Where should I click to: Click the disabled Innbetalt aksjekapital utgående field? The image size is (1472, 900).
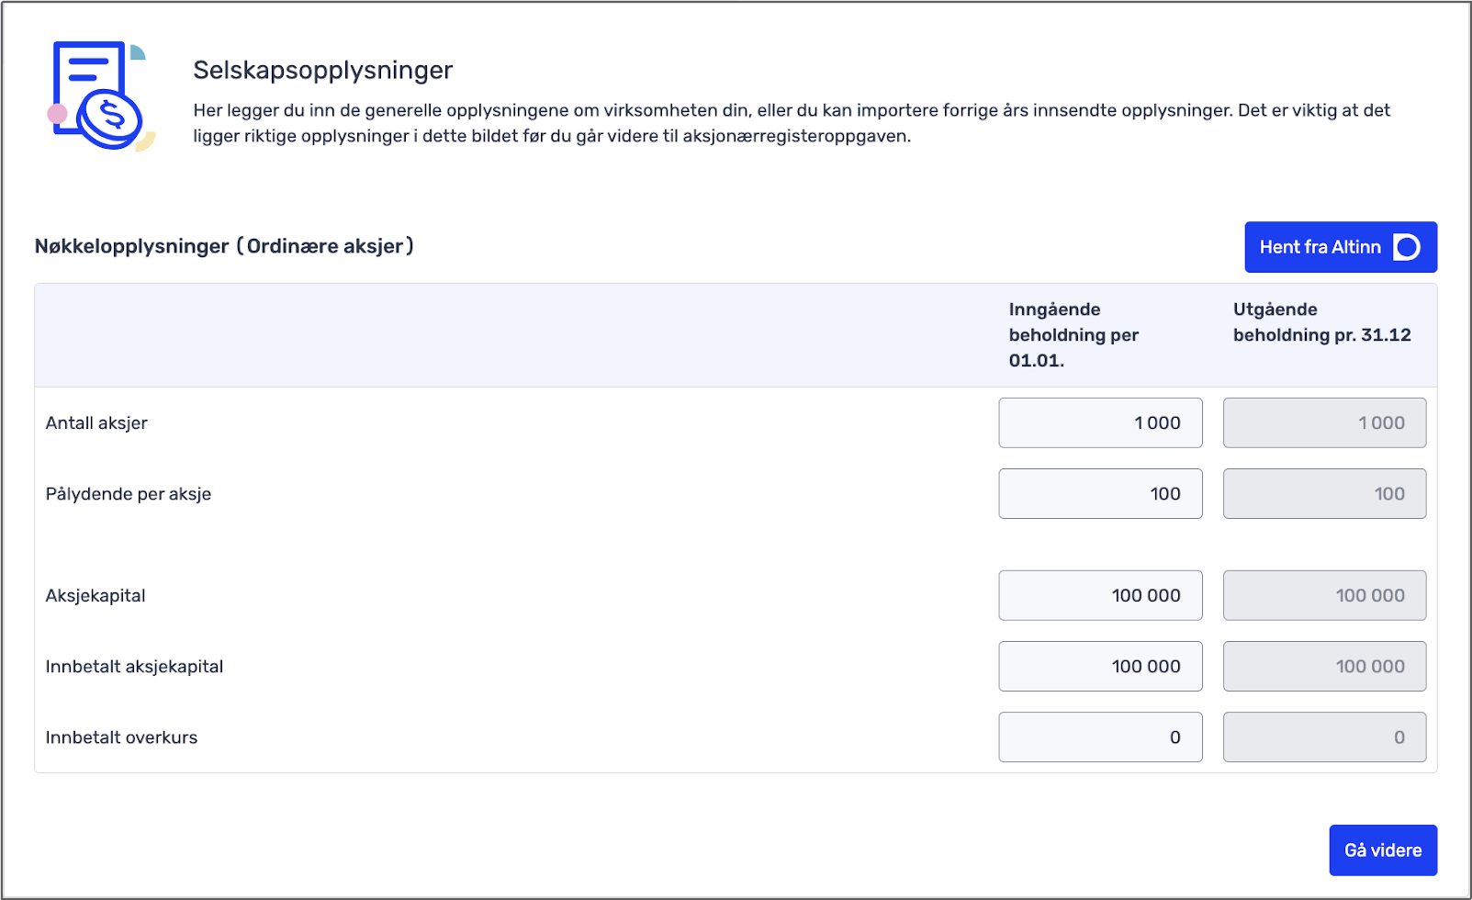pos(1324,666)
